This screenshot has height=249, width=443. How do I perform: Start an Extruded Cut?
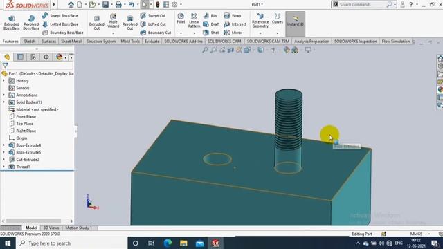pyautogui.click(x=97, y=23)
